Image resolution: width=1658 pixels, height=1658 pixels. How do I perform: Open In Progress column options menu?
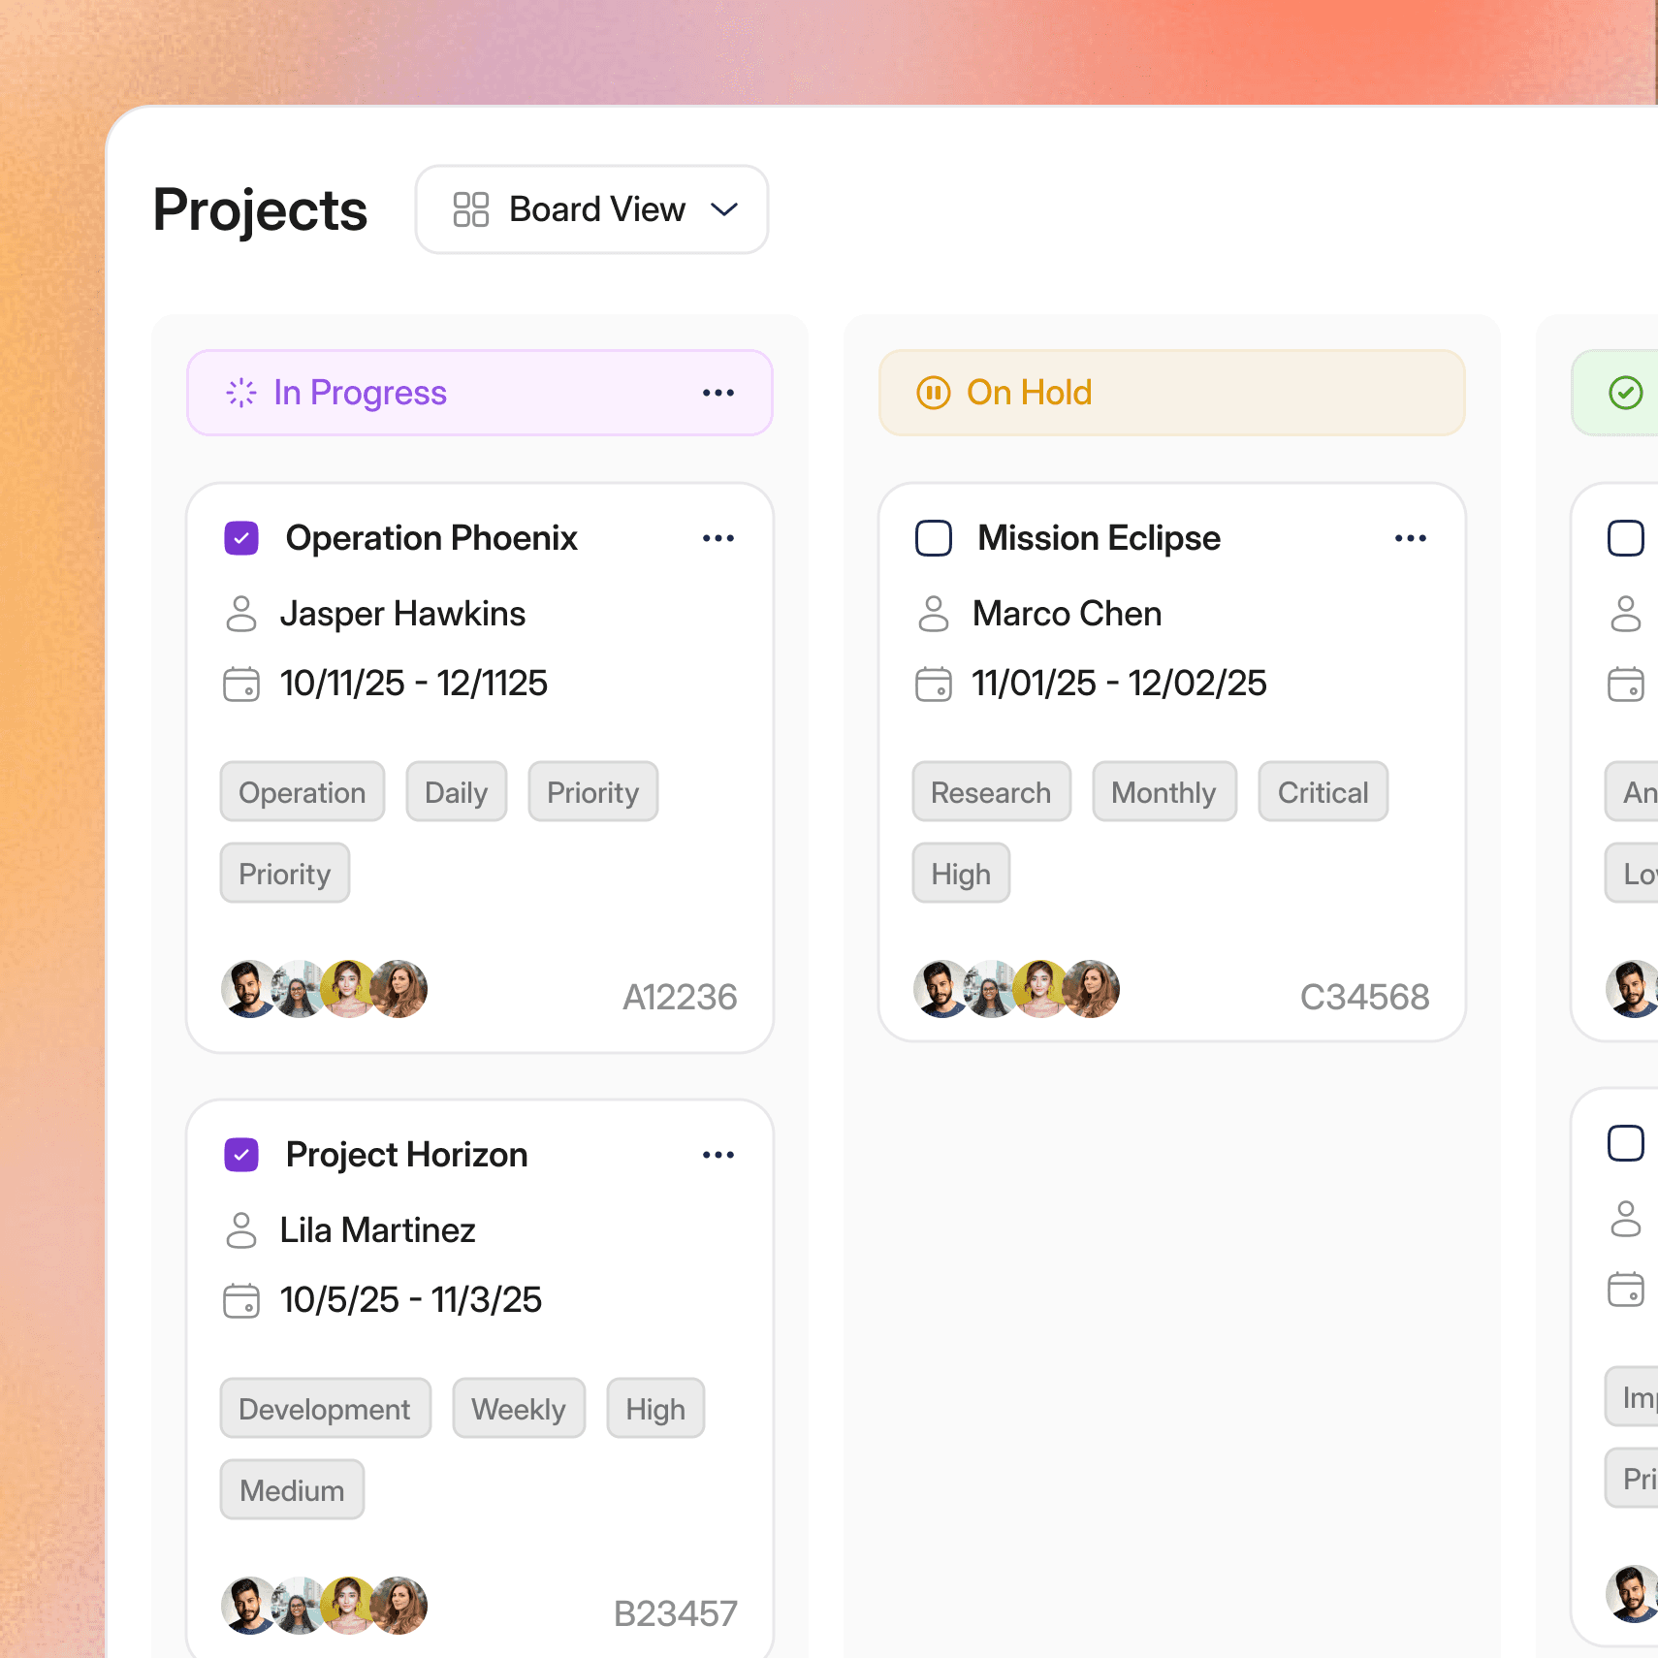pos(718,393)
